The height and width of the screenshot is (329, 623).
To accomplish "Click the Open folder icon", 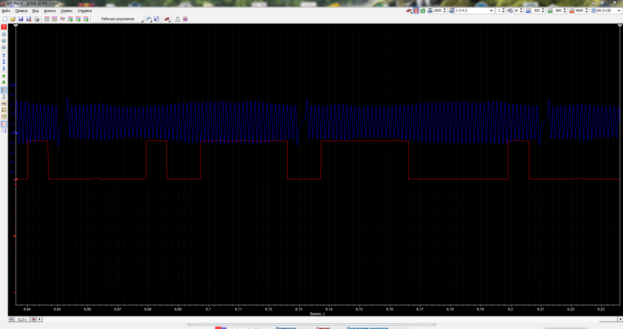I will [12, 19].
